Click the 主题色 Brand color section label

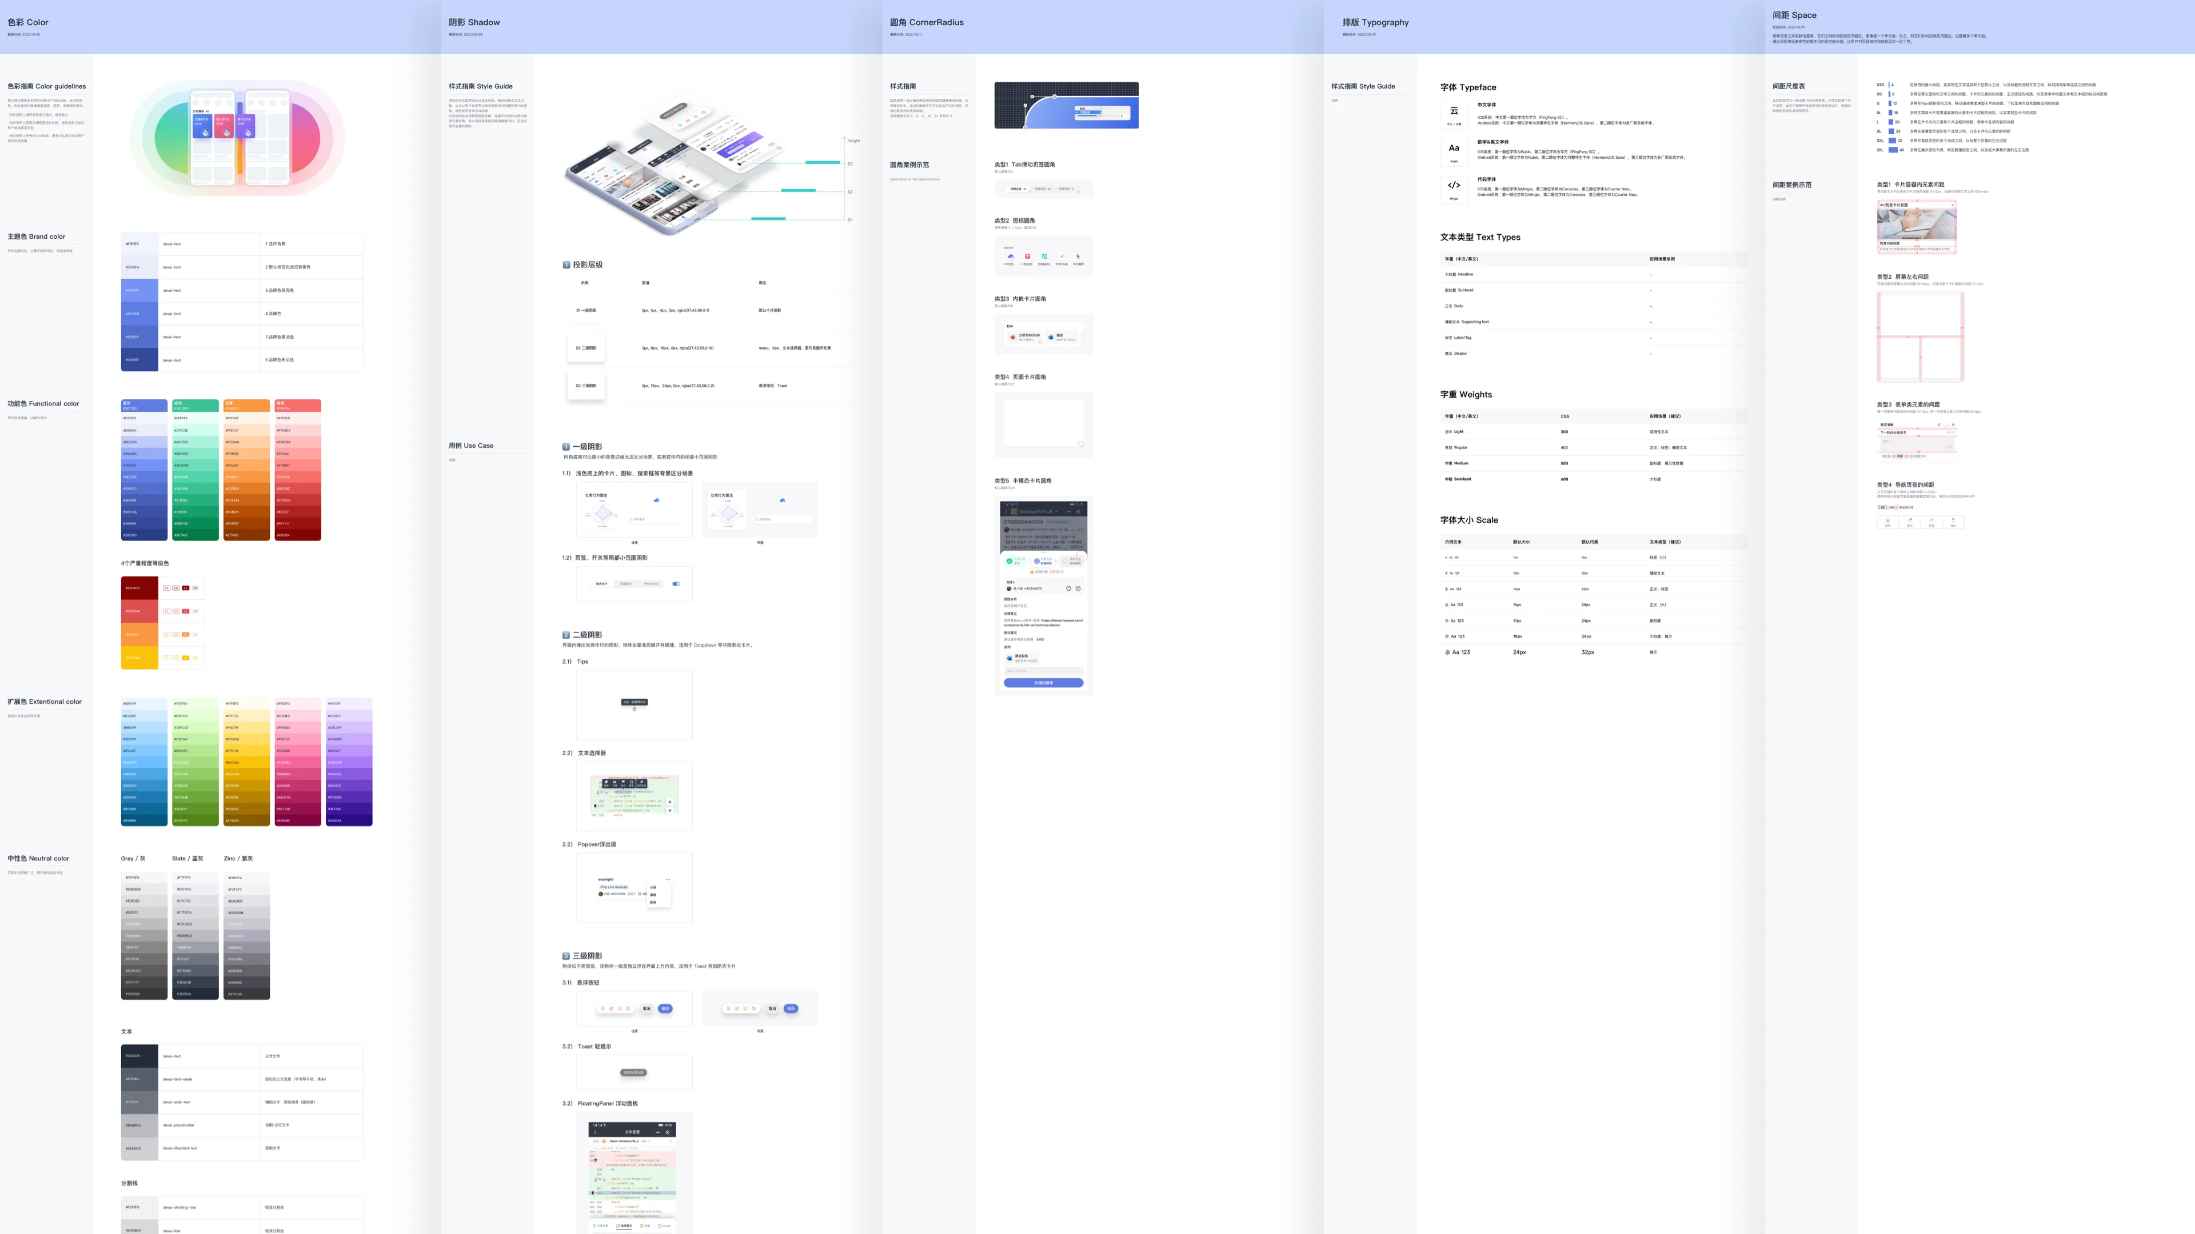click(x=37, y=237)
